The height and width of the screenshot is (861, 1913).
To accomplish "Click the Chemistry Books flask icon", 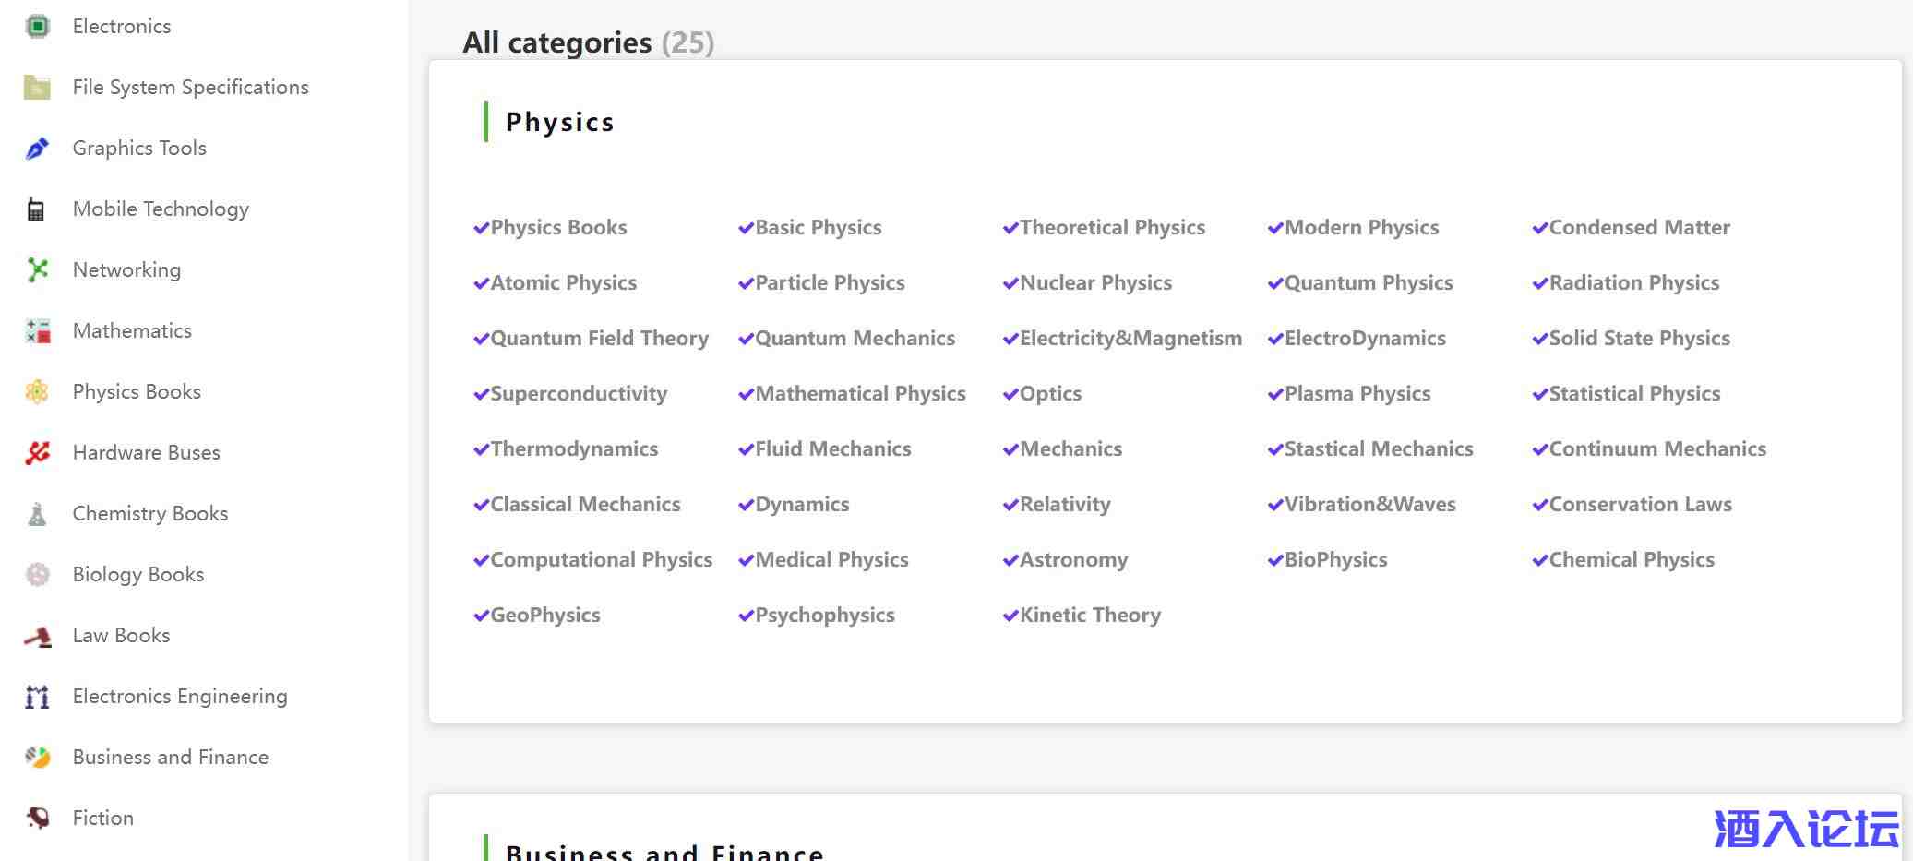I will coord(37,514).
